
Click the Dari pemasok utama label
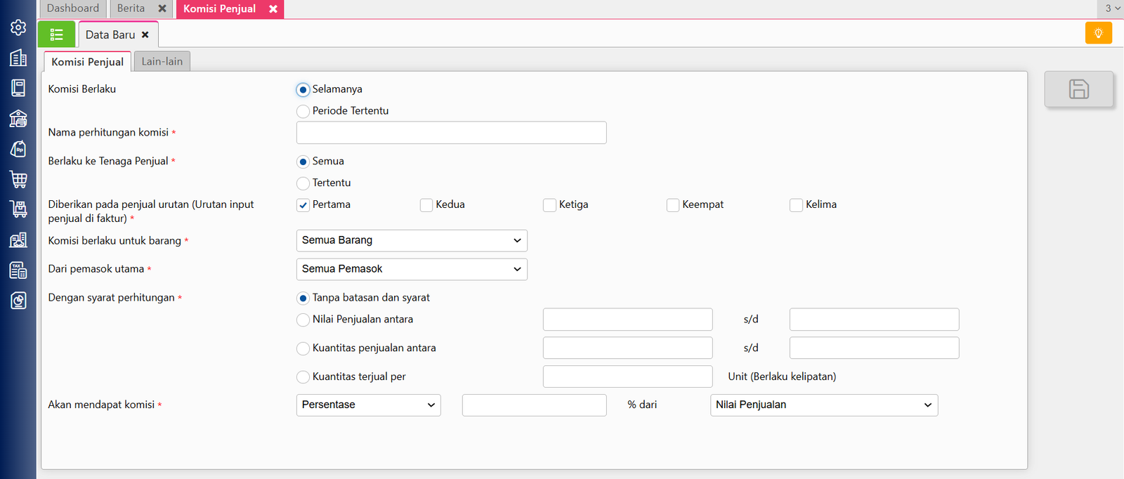96,269
